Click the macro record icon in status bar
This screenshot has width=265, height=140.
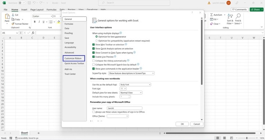point(11,138)
